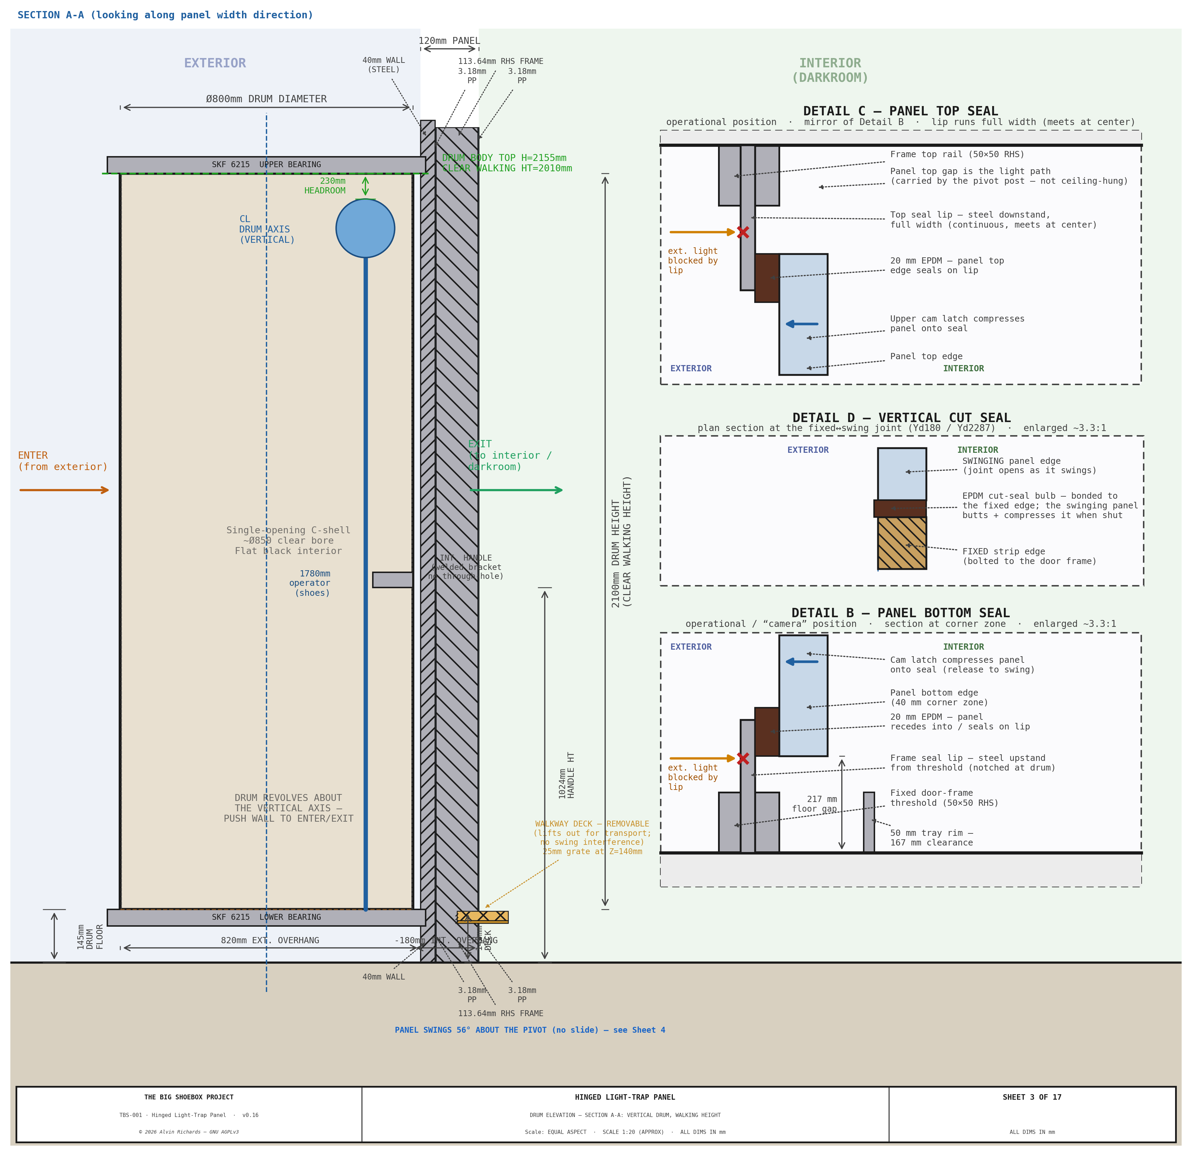The image size is (1192, 1156).
Task: Click the 'INTERIOR (DARKROOM)' zone heading
Action: [830, 70]
